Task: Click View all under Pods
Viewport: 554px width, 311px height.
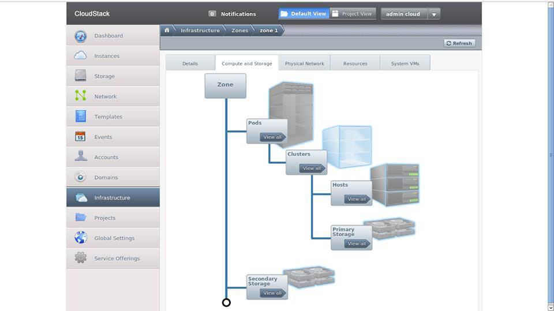Action: pos(272,137)
